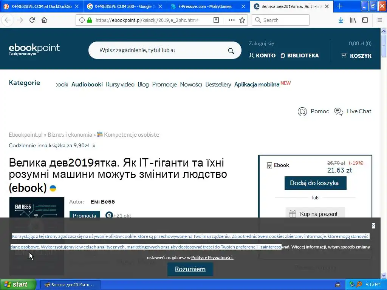Click the Promocja badge
387x290 pixels.
point(85,214)
